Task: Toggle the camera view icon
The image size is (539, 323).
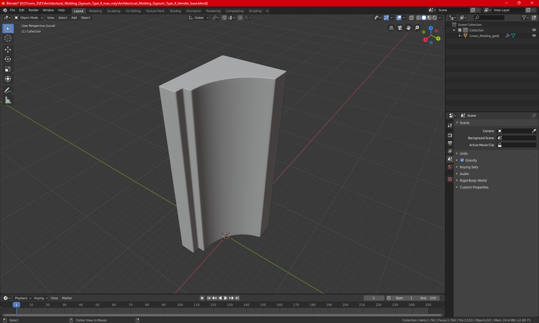Action: pyautogui.click(x=400, y=28)
